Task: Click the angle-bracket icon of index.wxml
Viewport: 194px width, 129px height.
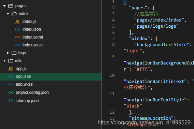Action: (x=17, y=37)
